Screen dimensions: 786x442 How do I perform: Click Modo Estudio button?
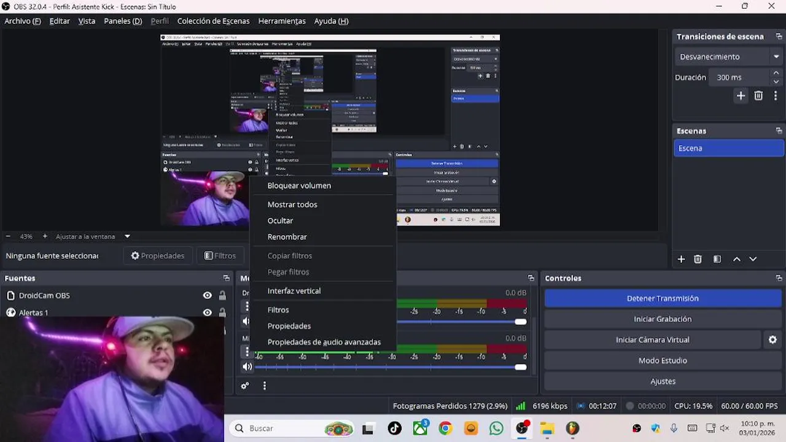(663, 360)
